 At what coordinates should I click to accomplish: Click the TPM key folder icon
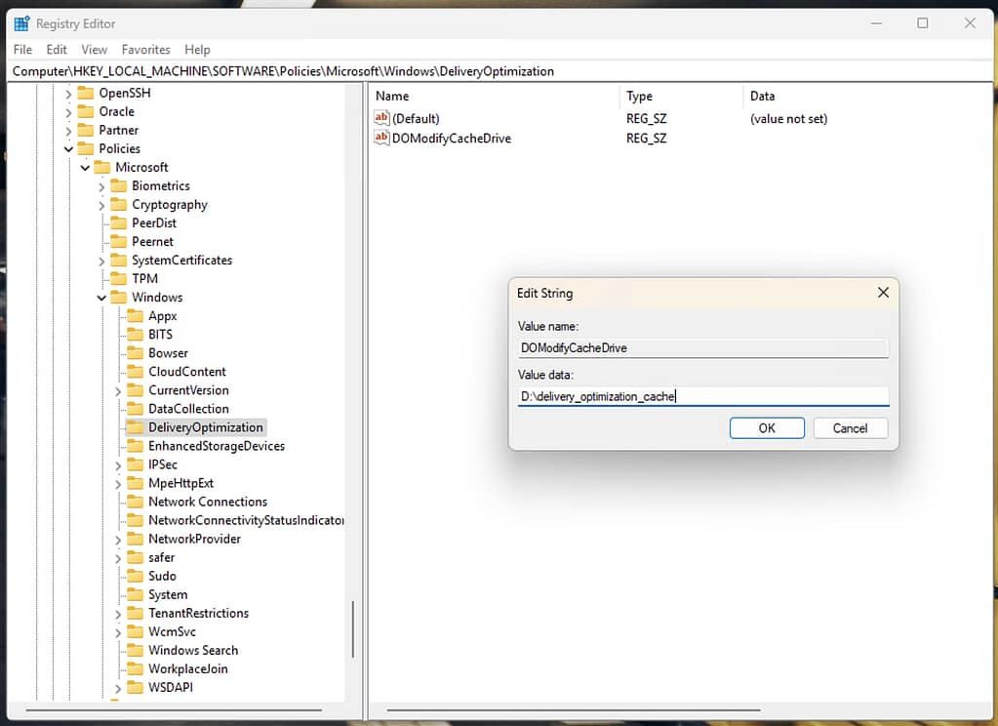coord(117,278)
